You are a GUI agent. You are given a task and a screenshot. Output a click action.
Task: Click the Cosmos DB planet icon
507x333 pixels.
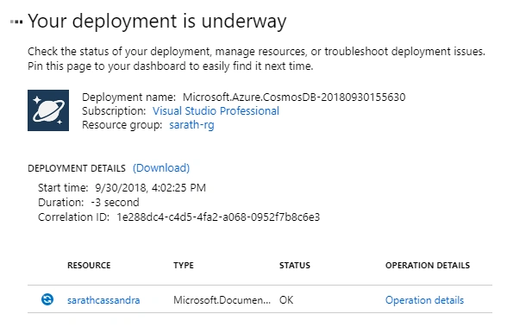tap(48, 110)
